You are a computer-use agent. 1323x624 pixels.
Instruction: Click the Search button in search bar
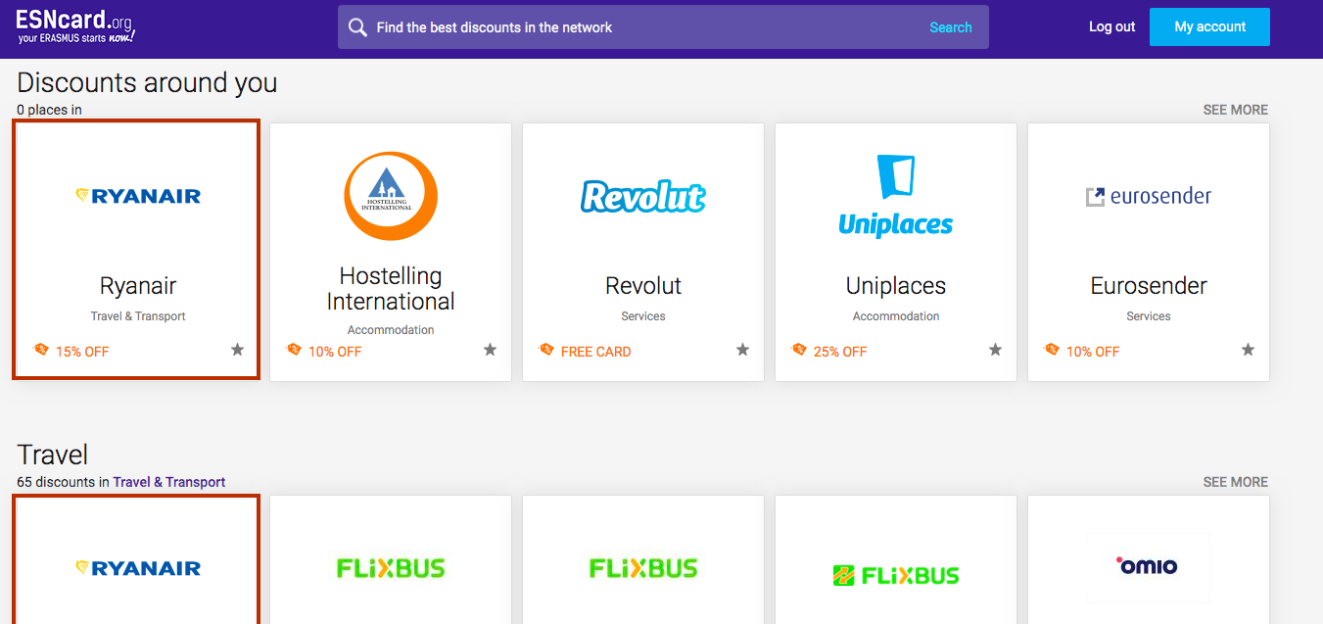click(950, 27)
